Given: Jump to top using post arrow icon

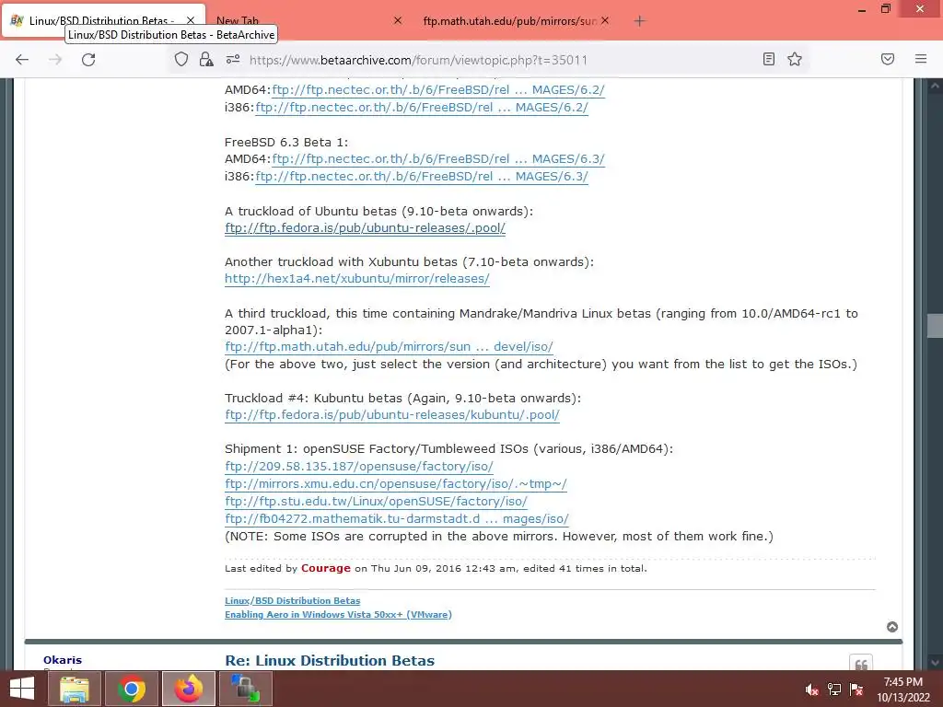Looking at the screenshot, I should click(892, 627).
